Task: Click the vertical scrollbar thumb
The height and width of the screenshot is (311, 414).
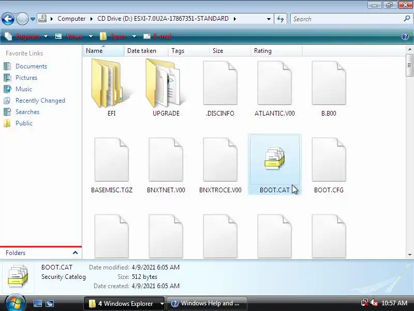Action: [409, 65]
